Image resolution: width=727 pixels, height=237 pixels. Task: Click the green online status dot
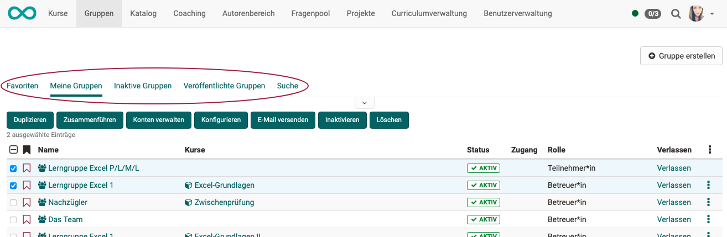coord(635,14)
